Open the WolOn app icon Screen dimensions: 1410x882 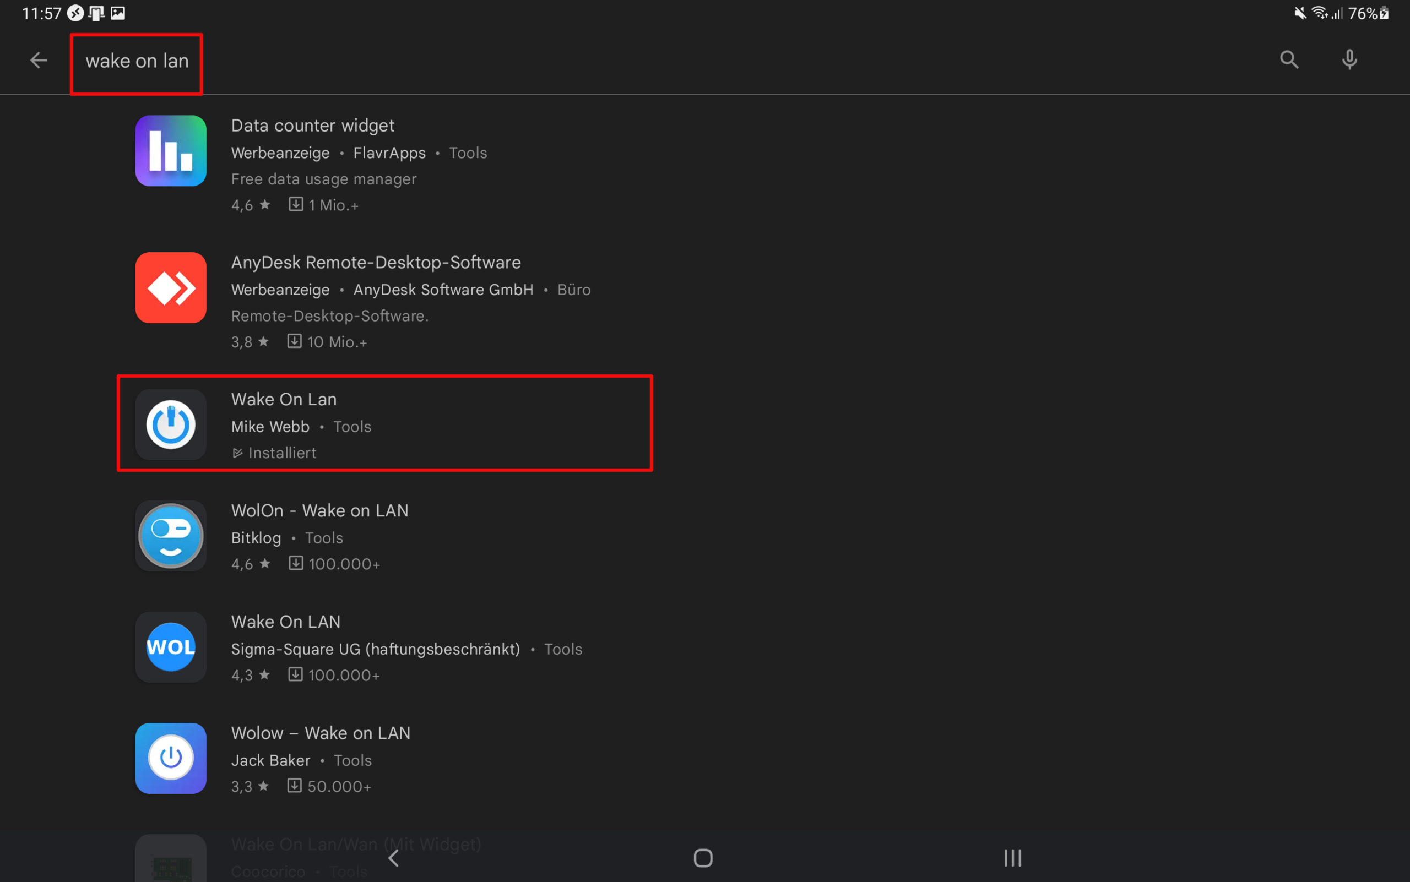click(x=170, y=536)
